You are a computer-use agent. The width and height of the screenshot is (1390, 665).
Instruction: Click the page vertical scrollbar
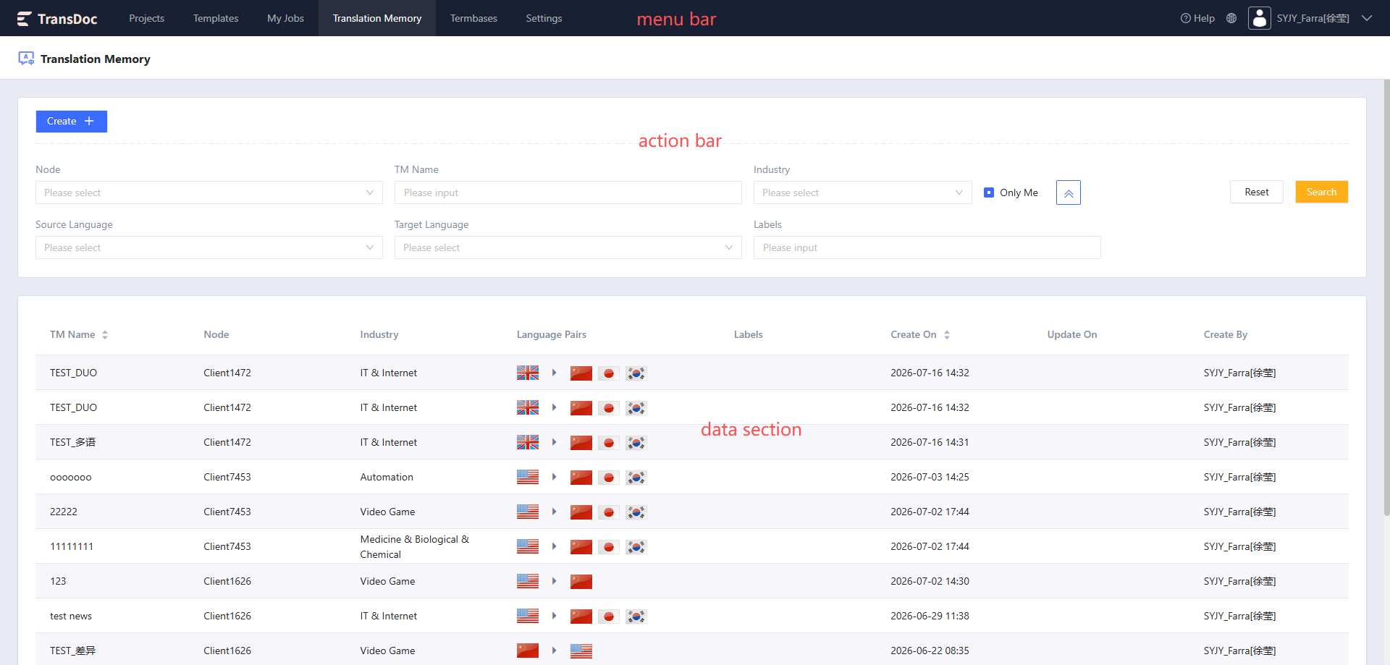pyautogui.click(x=1386, y=297)
